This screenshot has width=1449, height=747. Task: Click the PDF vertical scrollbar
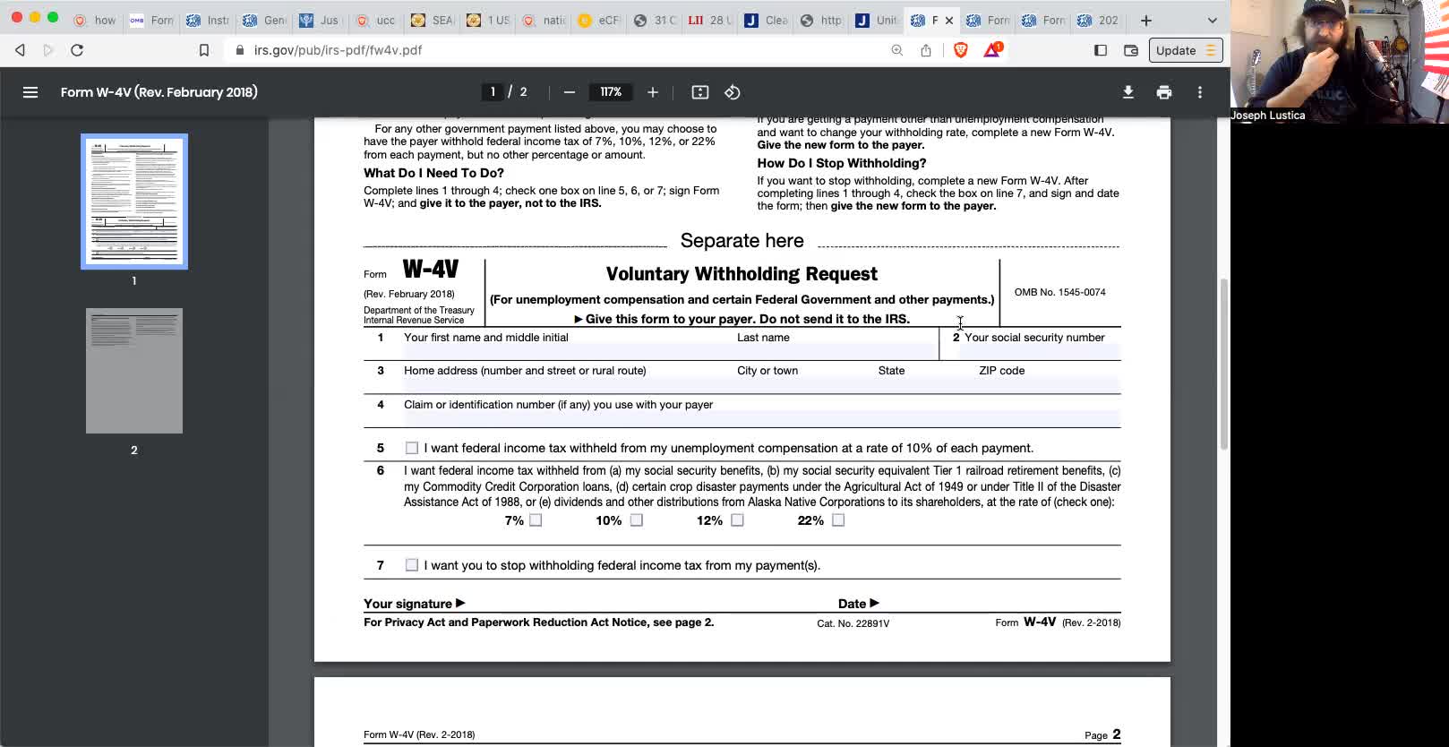[x=1223, y=364]
